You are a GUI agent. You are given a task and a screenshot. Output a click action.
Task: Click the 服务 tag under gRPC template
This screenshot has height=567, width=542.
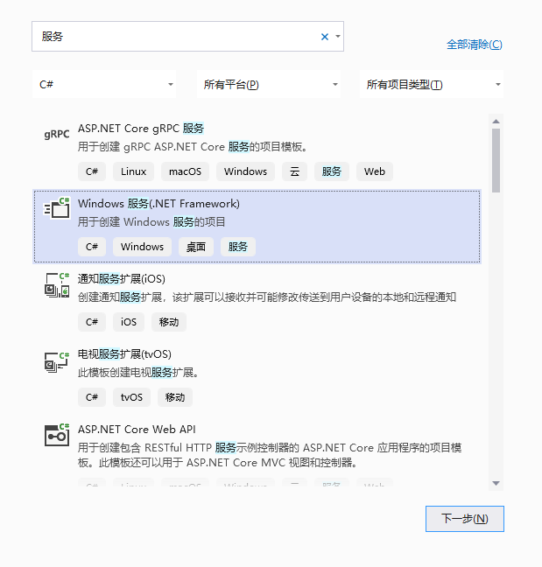tap(332, 171)
